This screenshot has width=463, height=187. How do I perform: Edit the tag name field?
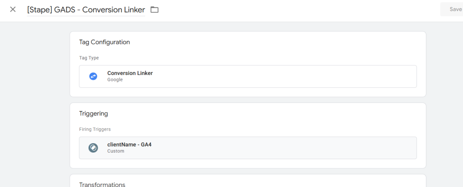(85, 9)
